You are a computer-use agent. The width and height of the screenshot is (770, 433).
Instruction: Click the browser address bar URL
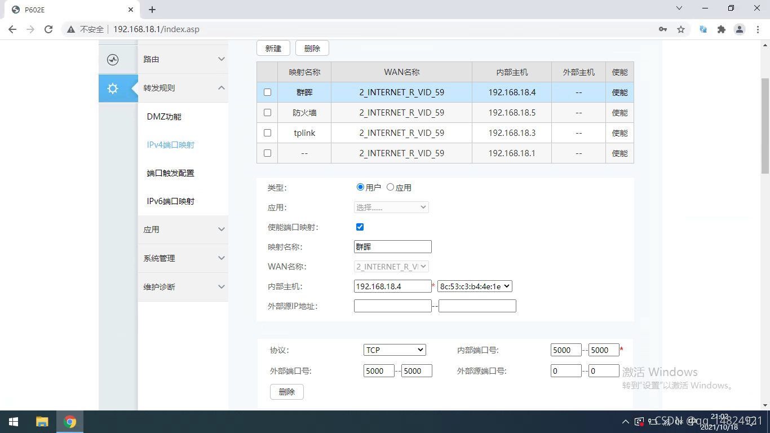156,29
